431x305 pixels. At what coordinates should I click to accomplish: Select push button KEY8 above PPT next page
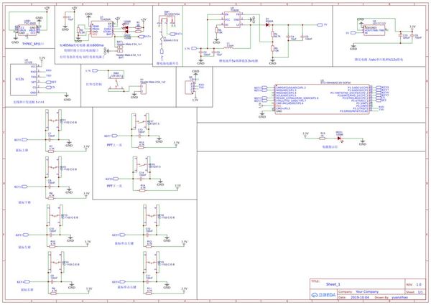[x=142, y=164]
